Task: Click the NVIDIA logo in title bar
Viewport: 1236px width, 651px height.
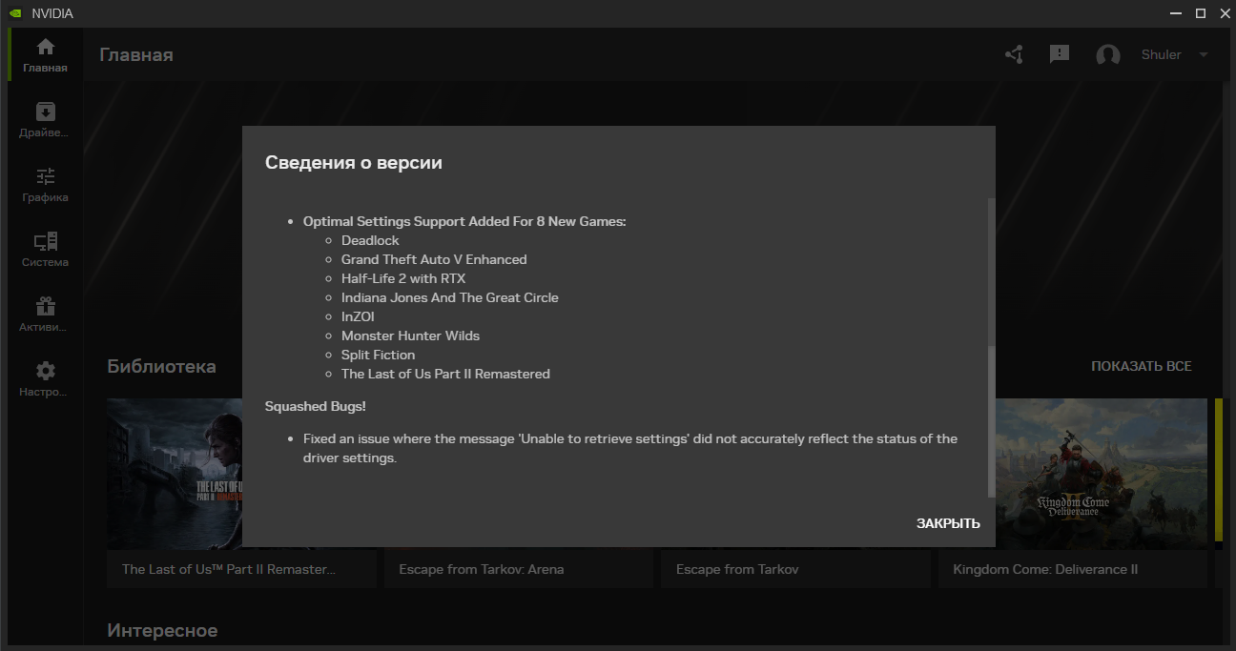Action: [x=15, y=13]
